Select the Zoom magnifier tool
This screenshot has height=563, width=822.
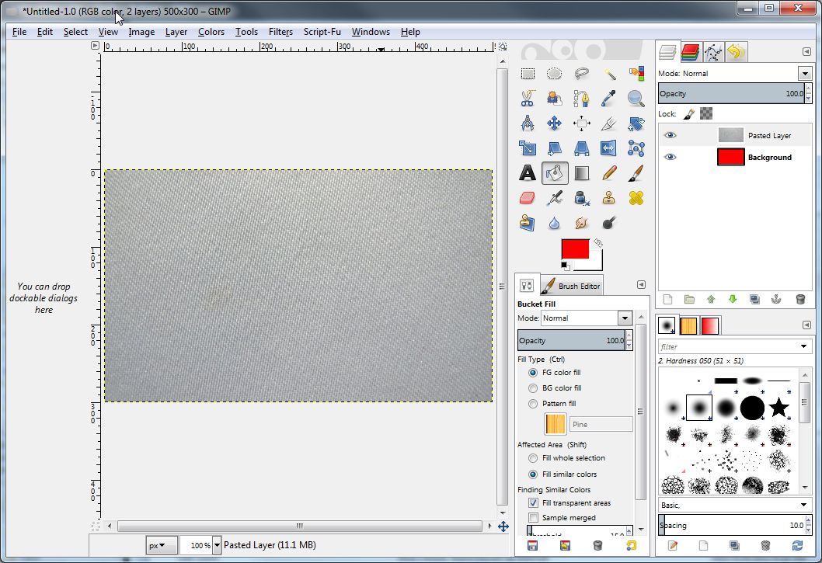[636, 99]
